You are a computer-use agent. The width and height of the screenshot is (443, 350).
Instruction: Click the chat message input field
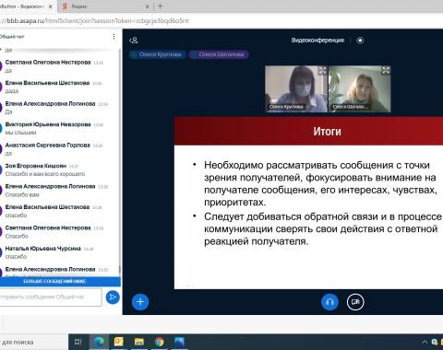click(51, 297)
